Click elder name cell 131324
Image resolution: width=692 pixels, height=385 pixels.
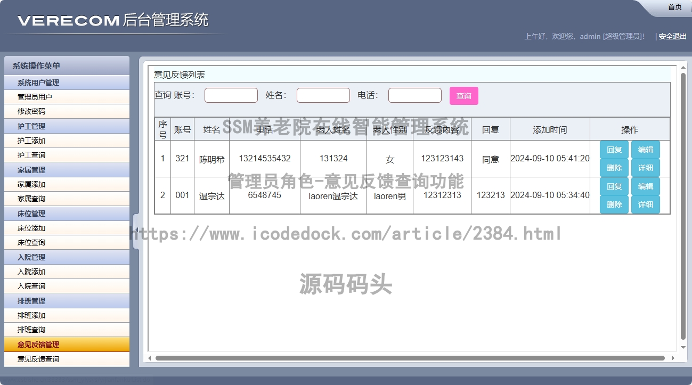pos(333,159)
